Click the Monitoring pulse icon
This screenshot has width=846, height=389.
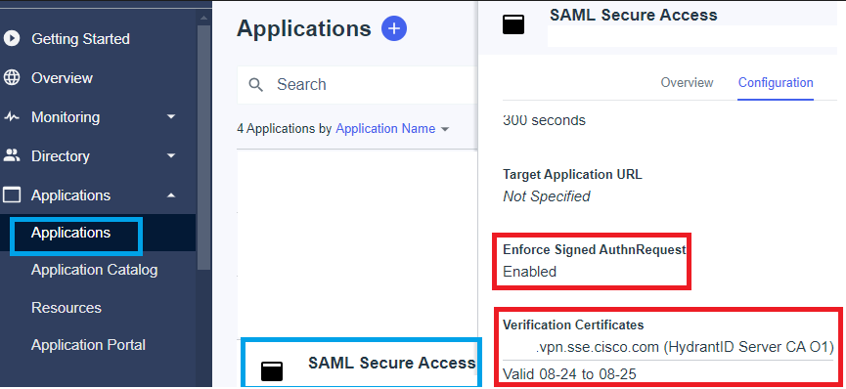pyautogui.click(x=12, y=117)
